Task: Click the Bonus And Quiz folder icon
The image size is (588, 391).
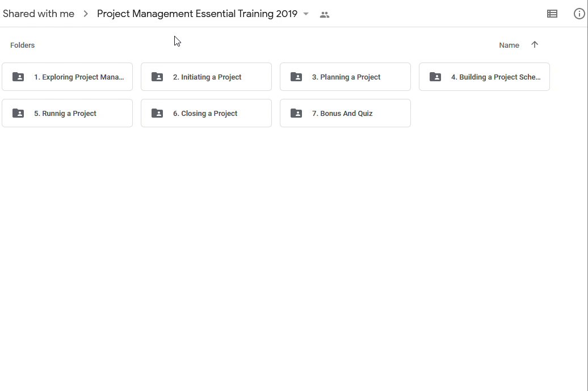Action: click(296, 113)
